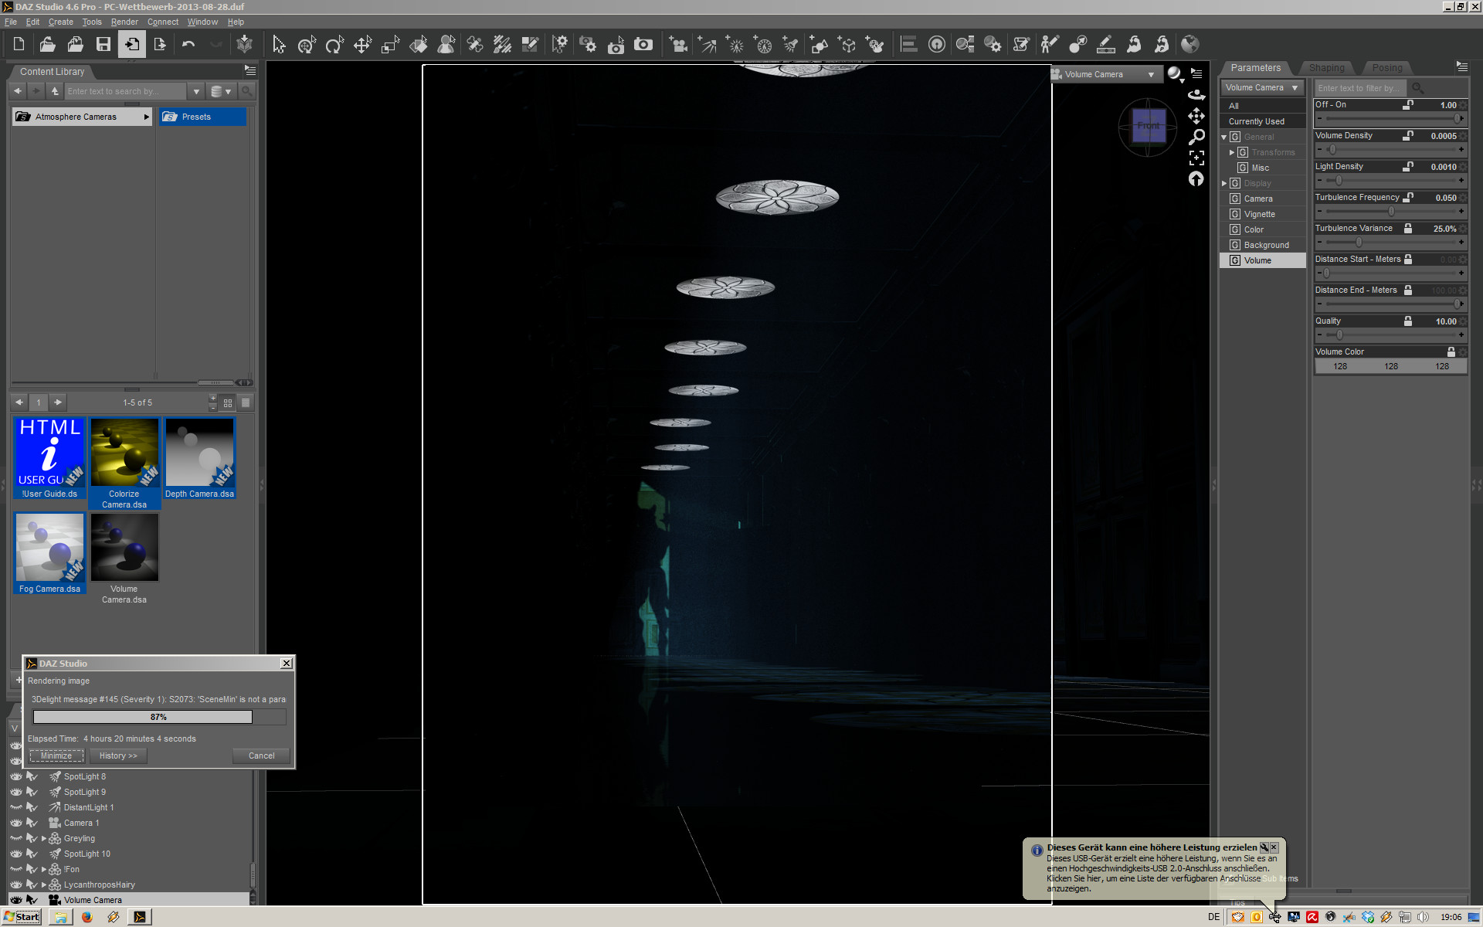
Task: Toggle visibility of LycanthroposHairy
Action: pos(15,885)
